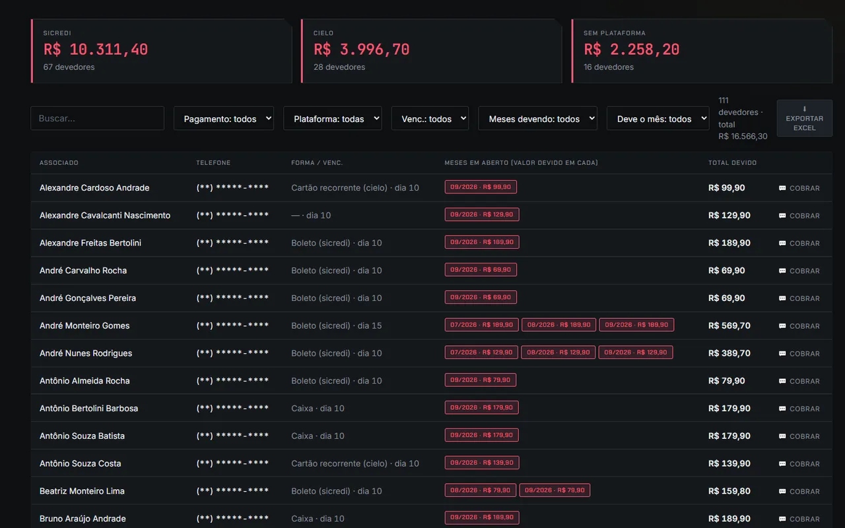Select the Cielo summary card

pyautogui.click(x=432, y=51)
